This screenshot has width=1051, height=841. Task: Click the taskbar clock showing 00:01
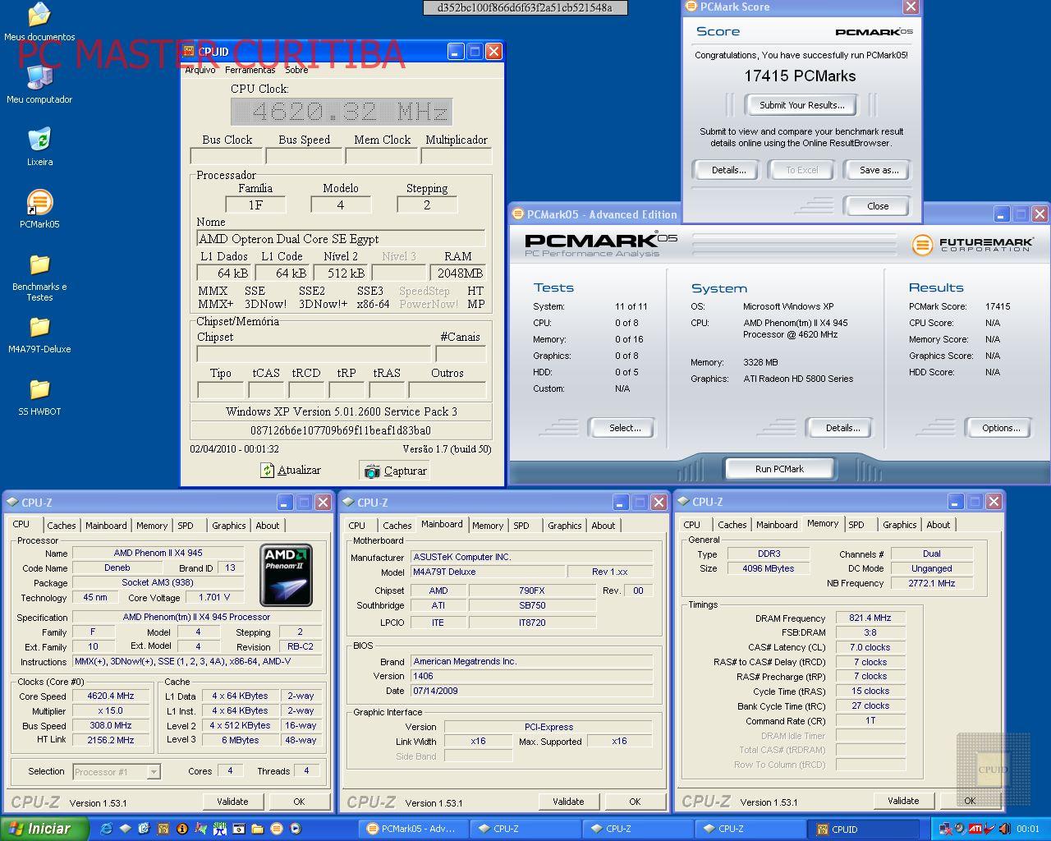point(1028,829)
